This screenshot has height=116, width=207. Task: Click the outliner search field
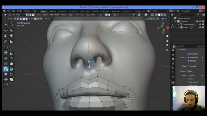[186, 15]
